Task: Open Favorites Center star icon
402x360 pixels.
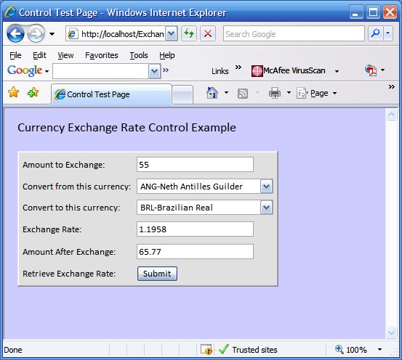Action: [x=13, y=92]
